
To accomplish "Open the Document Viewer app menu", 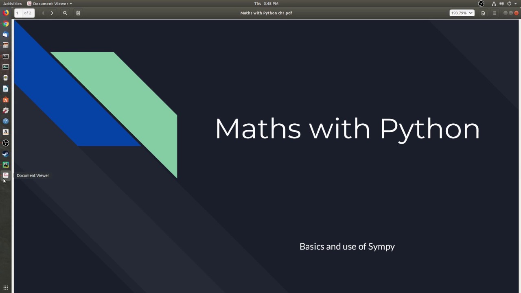I will pos(50,4).
